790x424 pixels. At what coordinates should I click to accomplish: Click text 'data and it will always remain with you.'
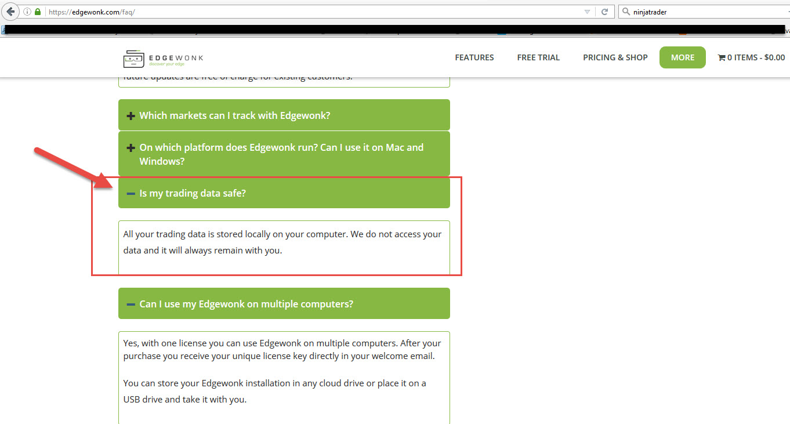(x=202, y=251)
